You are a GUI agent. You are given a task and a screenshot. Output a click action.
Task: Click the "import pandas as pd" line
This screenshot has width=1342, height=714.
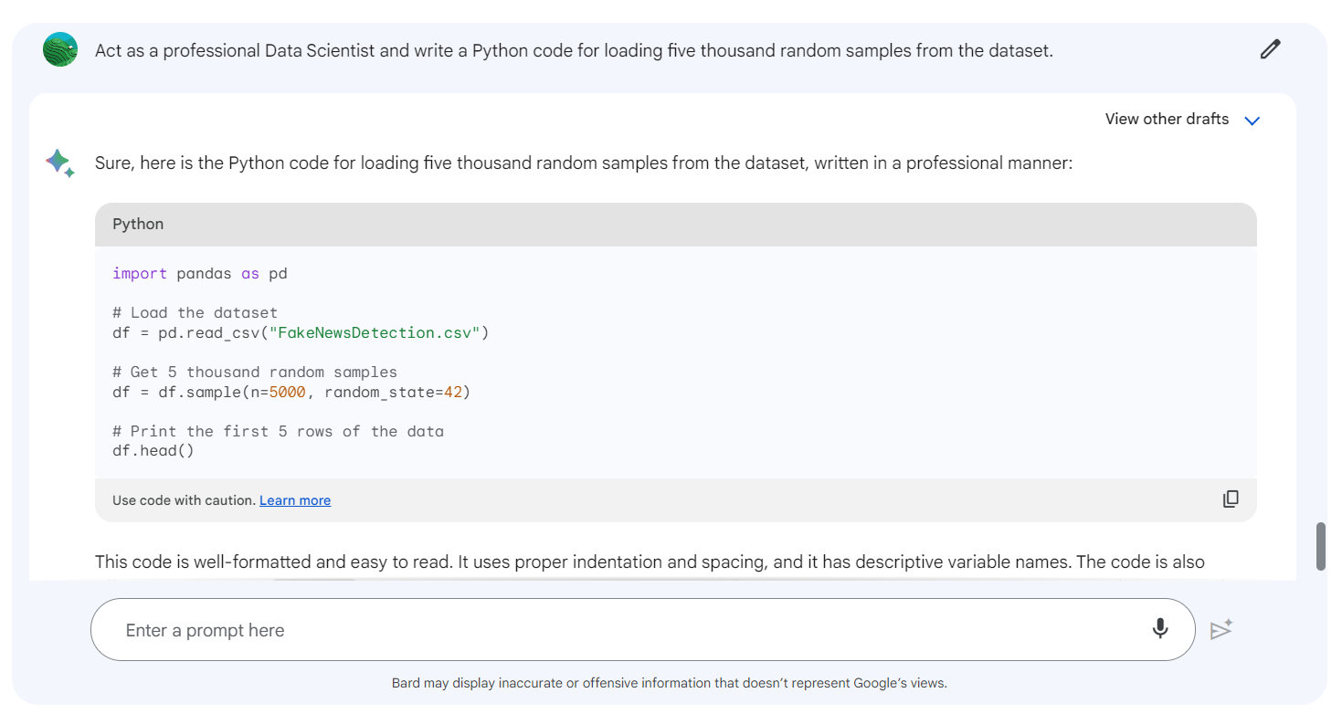[200, 273]
